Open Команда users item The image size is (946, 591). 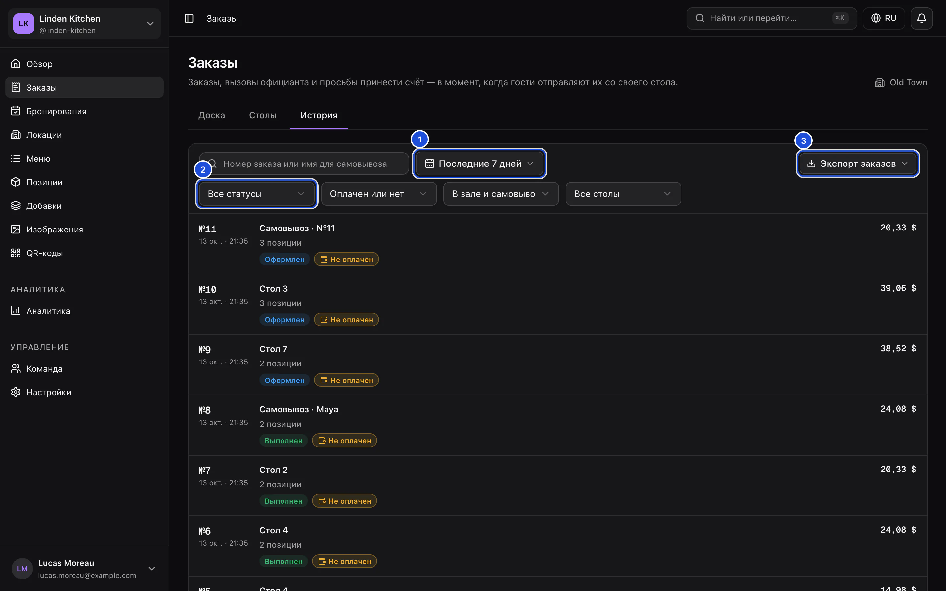pyautogui.click(x=84, y=369)
